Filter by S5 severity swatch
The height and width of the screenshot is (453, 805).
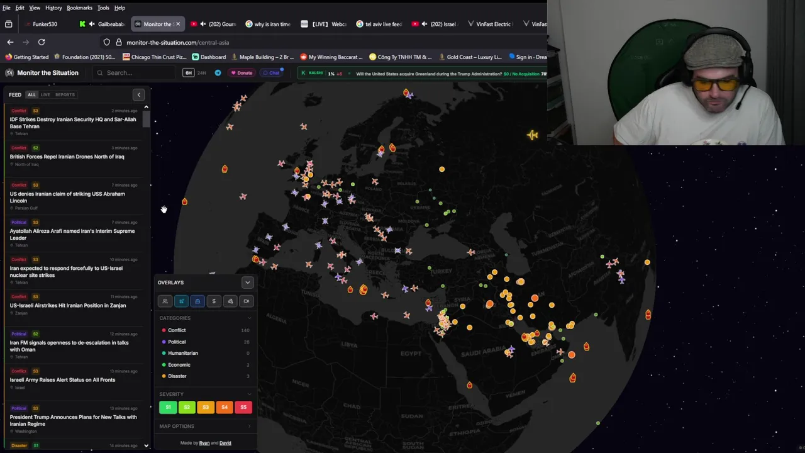click(243, 408)
